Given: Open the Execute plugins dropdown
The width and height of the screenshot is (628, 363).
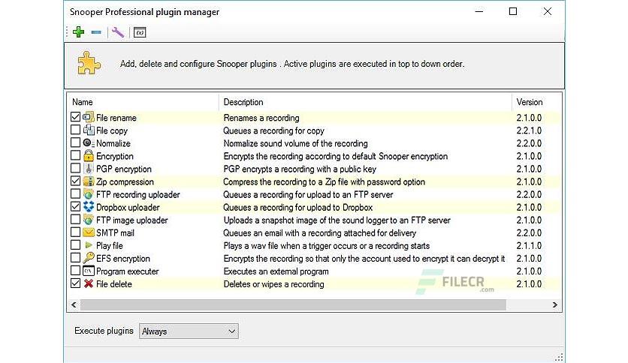Looking at the screenshot, I should (189, 331).
